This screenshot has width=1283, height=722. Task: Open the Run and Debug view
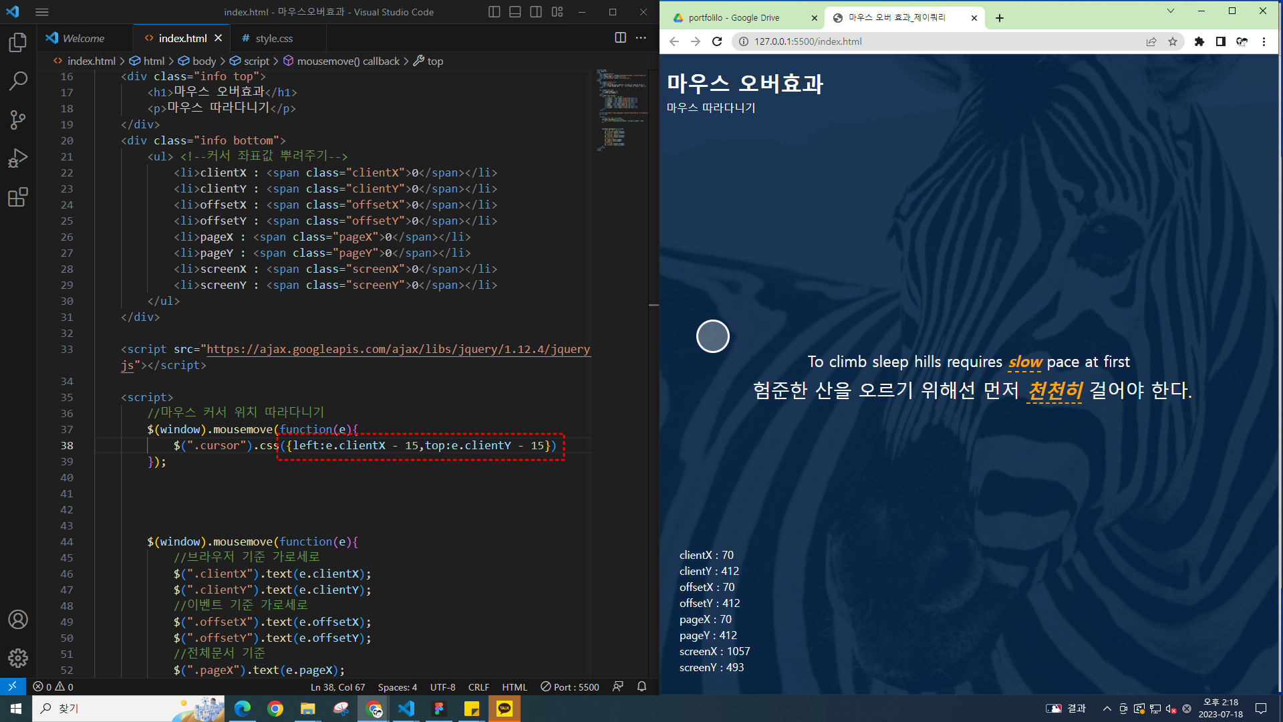[18, 158]
